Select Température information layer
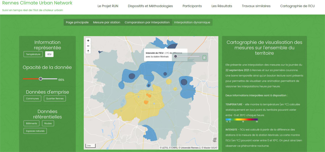The image size is (325, 152). (x=33, y=54)
